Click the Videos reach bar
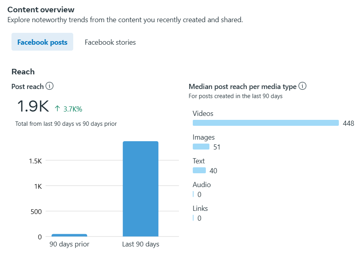The image size is (361, 267). [x=266, y=123]
